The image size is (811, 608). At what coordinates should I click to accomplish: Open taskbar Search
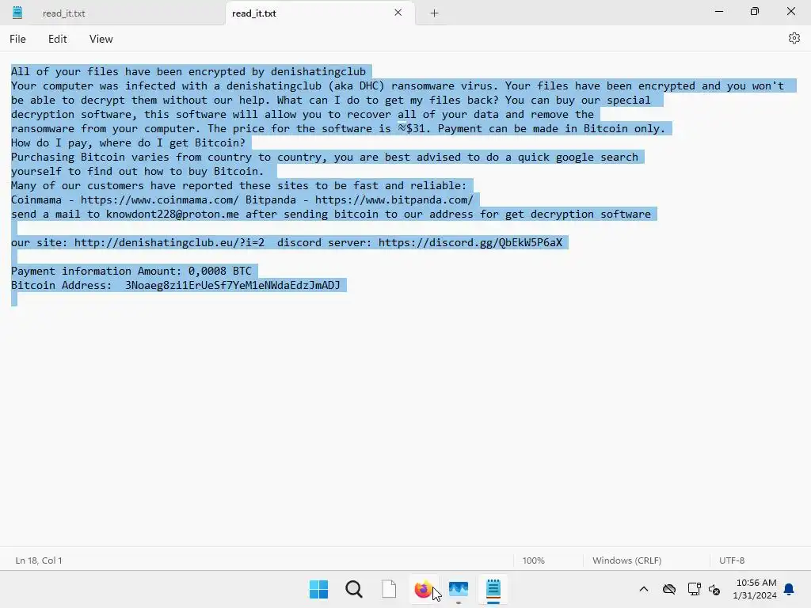(354, 589)
